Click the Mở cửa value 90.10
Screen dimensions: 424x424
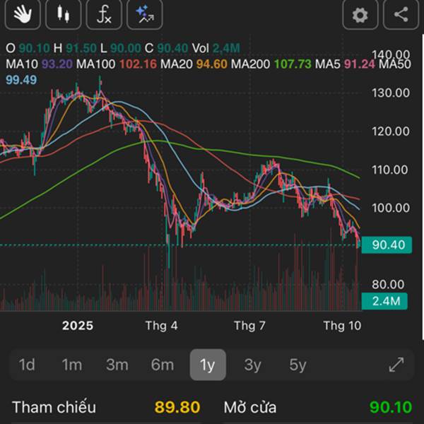pos(391,407)
